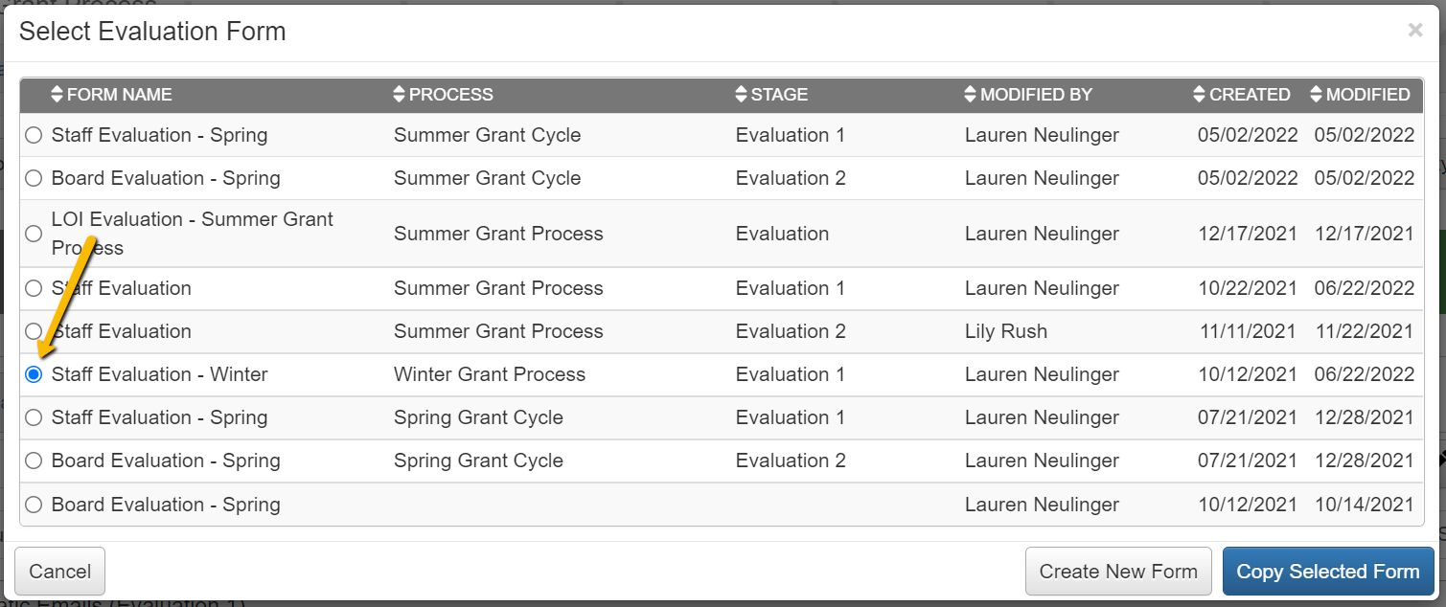Screen dimensions: 1446x607
Task: Select the Staff Evaluation - Spring form
Action: (34, 135)
